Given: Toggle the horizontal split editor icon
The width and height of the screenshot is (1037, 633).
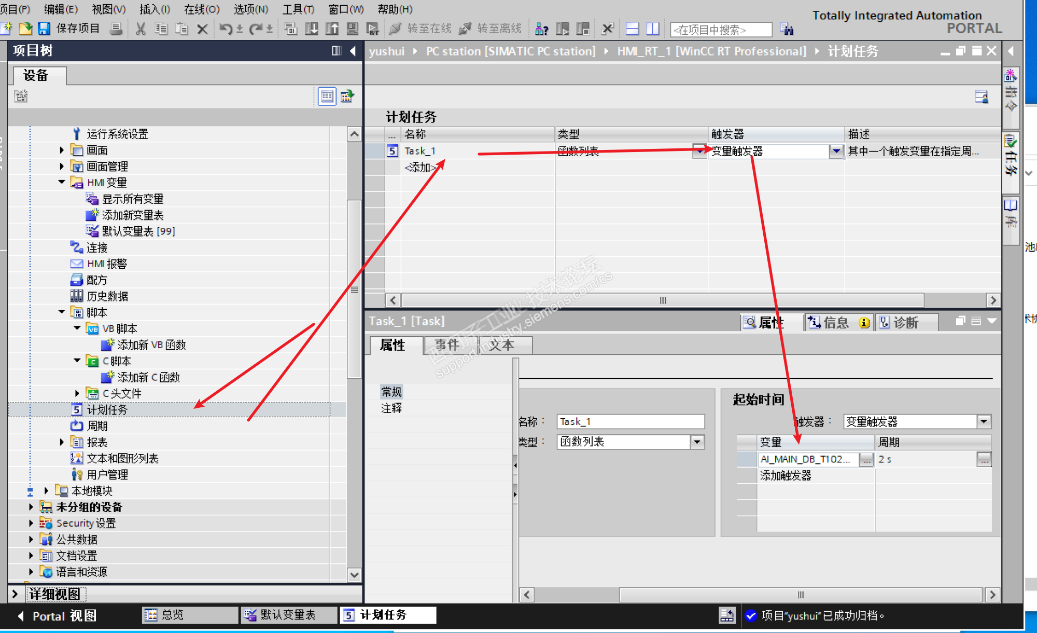Looking at the screenshot, I should click(x=632, y=29).
